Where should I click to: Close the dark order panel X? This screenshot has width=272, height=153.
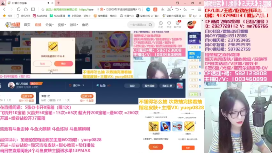181,79
